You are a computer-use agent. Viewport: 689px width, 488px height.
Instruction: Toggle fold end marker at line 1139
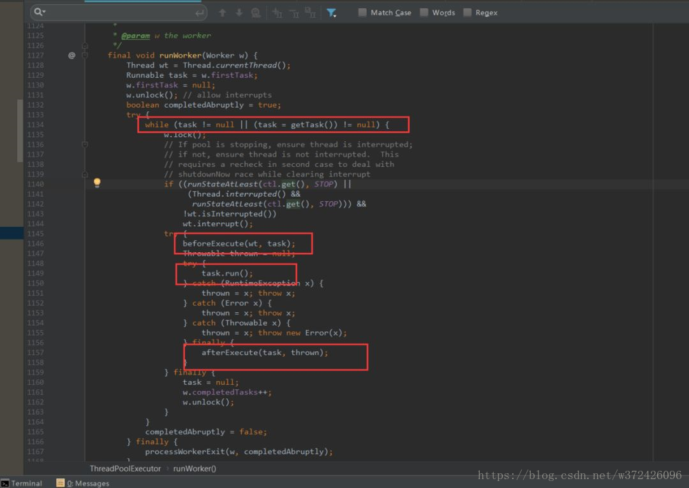(85, 174)
